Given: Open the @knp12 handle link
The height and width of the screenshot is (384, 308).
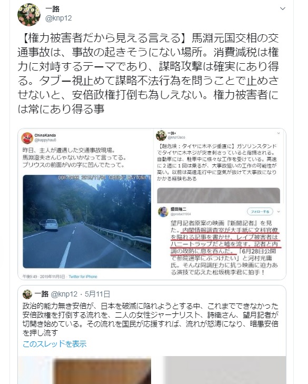Looking at the screenshot, I should pyautogui.click(x=58, y=18).
